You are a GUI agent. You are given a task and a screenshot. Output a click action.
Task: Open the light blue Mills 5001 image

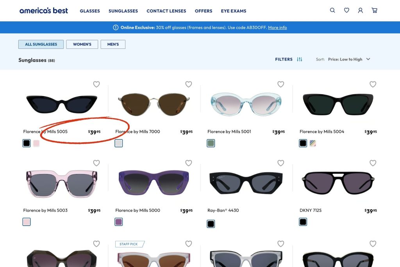coord(246,104)
